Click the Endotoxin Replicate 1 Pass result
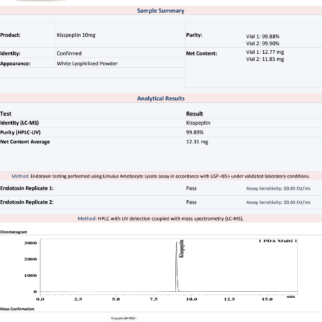The height and width of the screenshot is (322, 322). pos(191,188)
